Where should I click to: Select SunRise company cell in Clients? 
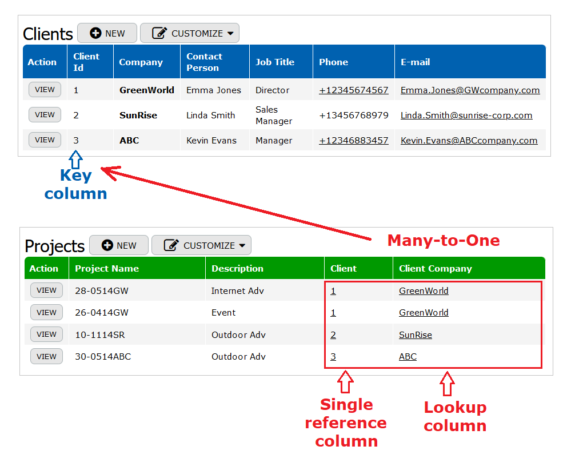click(x=147, y=115)
